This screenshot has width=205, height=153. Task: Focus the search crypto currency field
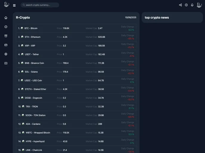(x=40, y=5)
